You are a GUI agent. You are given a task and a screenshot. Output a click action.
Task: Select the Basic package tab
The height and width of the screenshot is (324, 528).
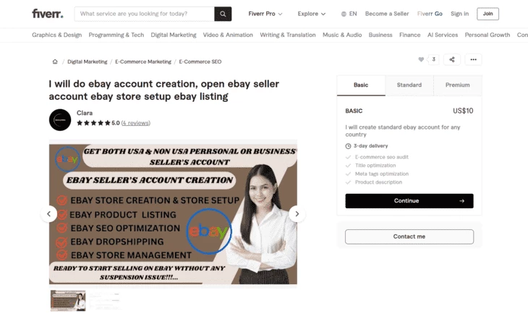[361, 85]
